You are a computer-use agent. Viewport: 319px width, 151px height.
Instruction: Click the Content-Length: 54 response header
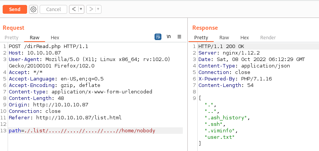pos(226,85)
